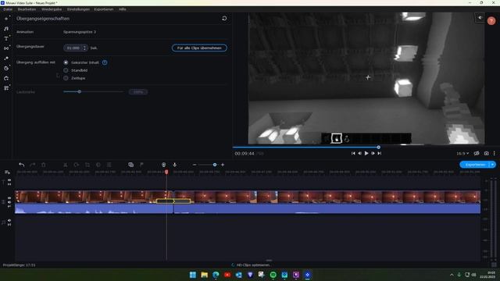Open the Wiedergabe menu
The image size is (500, 281).
pos(52,9)
